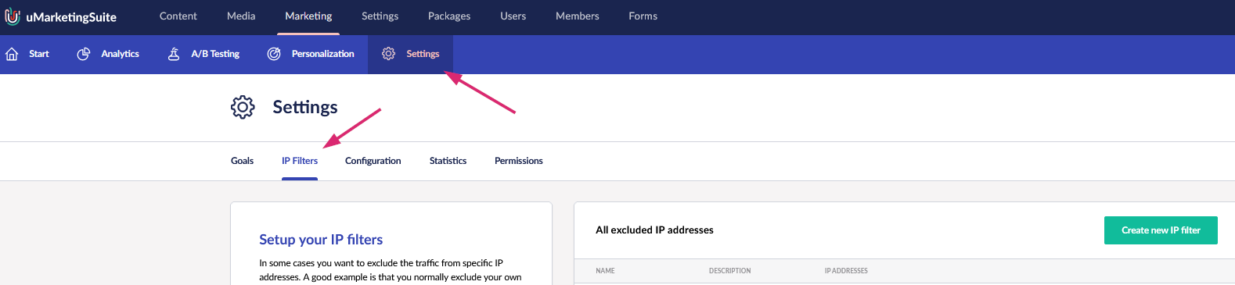Screen dimensions: 1235x285
Task: Click the large gear icon beside the Settings heading
Action: (x=243, y=107)
